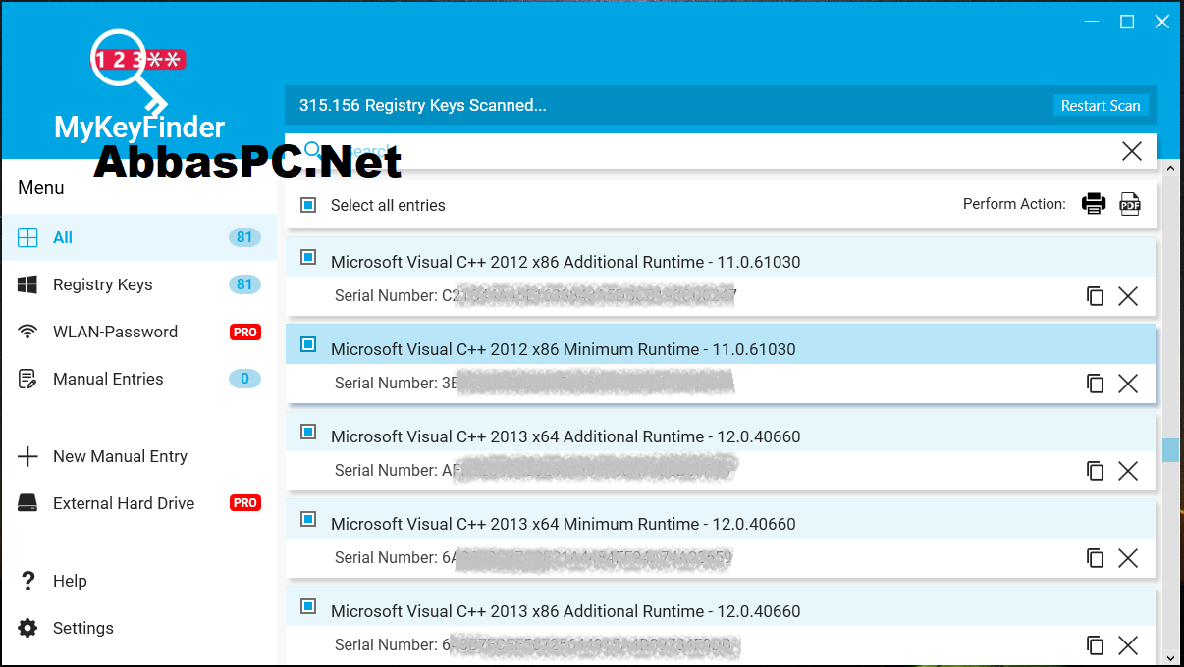This screenshot has height=667, width=1184.
Task: Uncheck 2013 x64 Minimum Runtime checkbox
Action: (308, 519)
